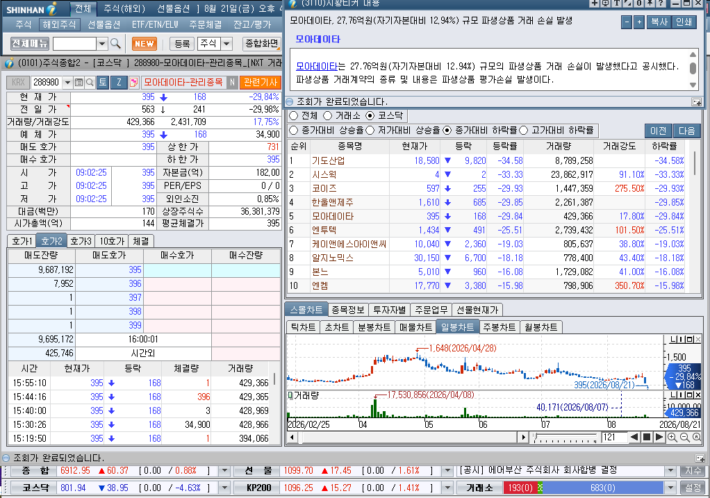Image resolution: width=710 pixels, height=498 pixels.
Task: Click the Z button next to the stock code
Action: coord(119,82)
